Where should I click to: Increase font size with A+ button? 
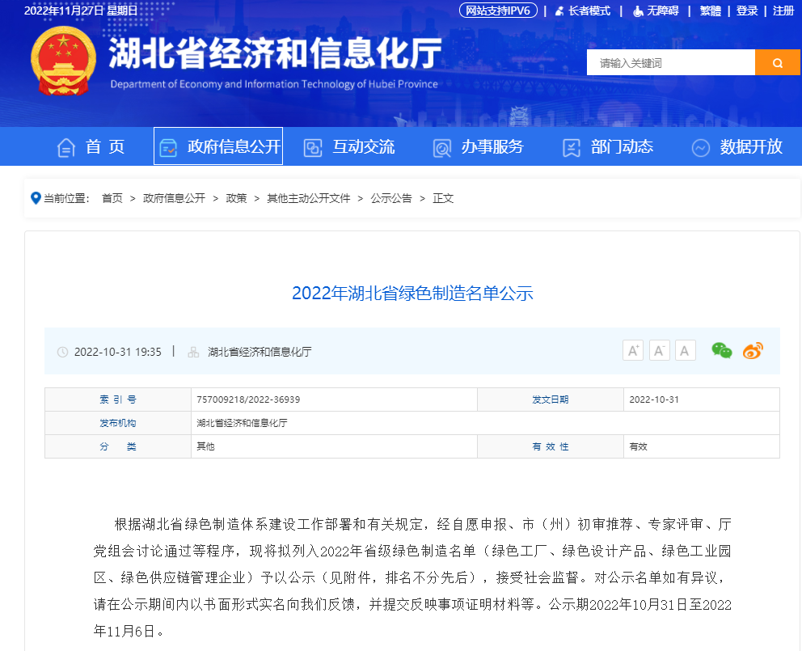(633, 351)
